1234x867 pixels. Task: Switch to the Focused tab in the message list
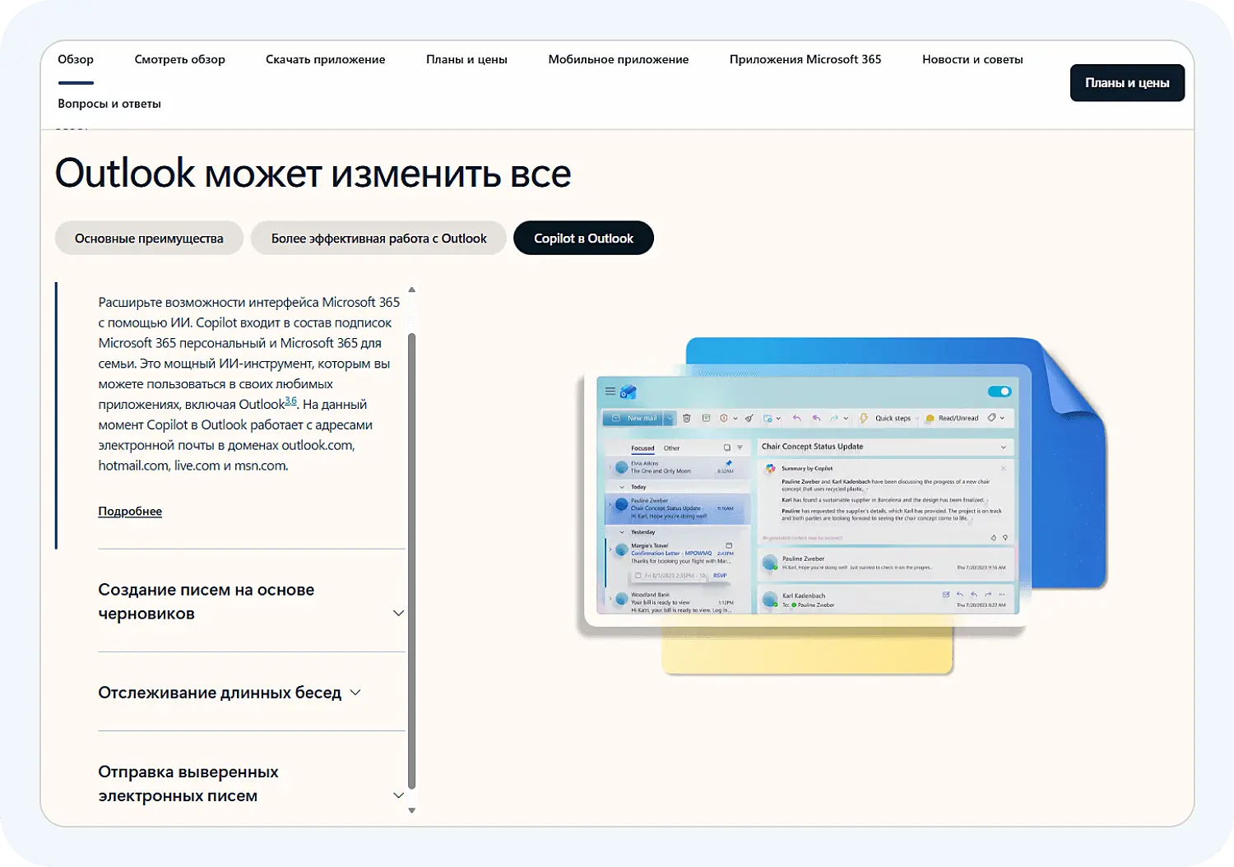(643, 447)
